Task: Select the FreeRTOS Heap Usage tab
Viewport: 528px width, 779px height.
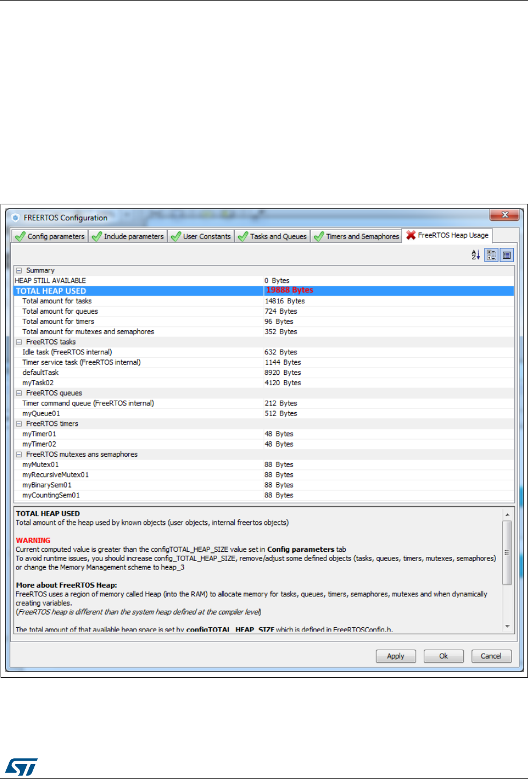Action: point(447,235)
